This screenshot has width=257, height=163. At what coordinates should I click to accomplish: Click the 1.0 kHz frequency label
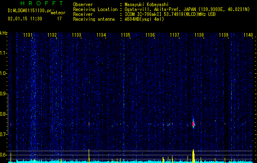3,73
